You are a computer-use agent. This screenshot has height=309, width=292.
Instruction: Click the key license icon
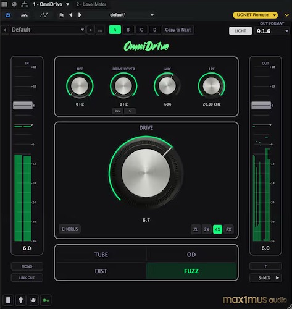pyautogui.click(x=46, y=300)
